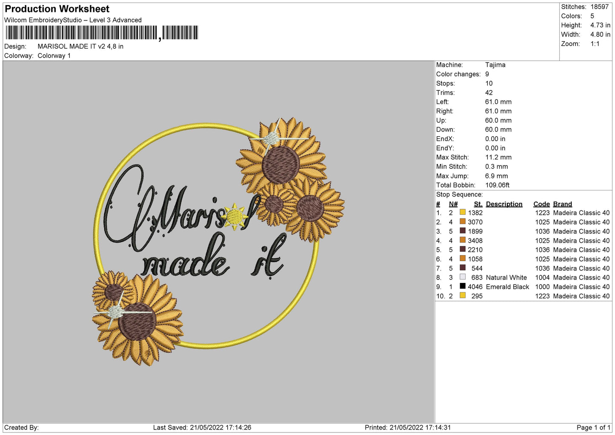Click the small yellow sun in Marisol
Screen dimensions: 615x435
(x=235, y=216)
